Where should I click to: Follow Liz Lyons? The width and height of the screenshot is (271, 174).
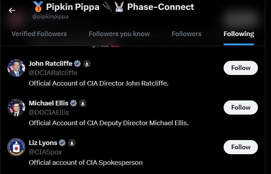(x=241, y=147)
